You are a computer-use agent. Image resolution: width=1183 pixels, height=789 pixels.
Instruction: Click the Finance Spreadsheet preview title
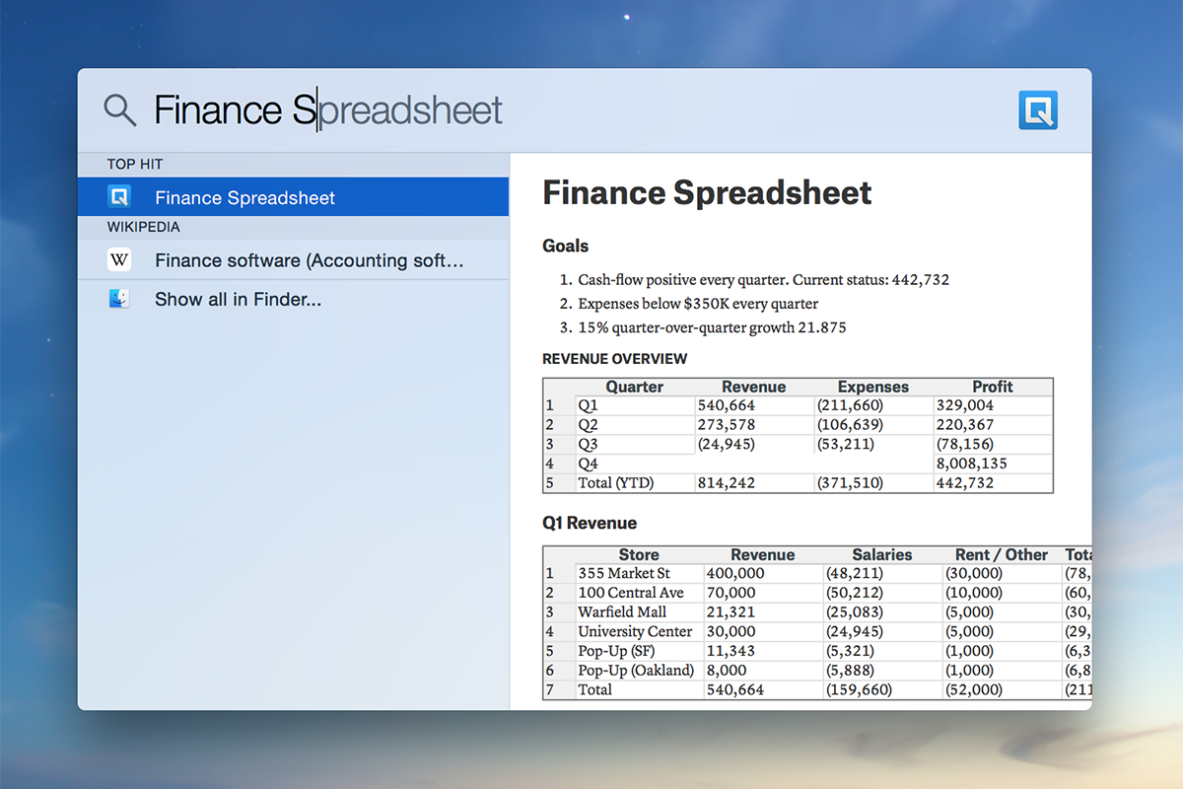707,192
